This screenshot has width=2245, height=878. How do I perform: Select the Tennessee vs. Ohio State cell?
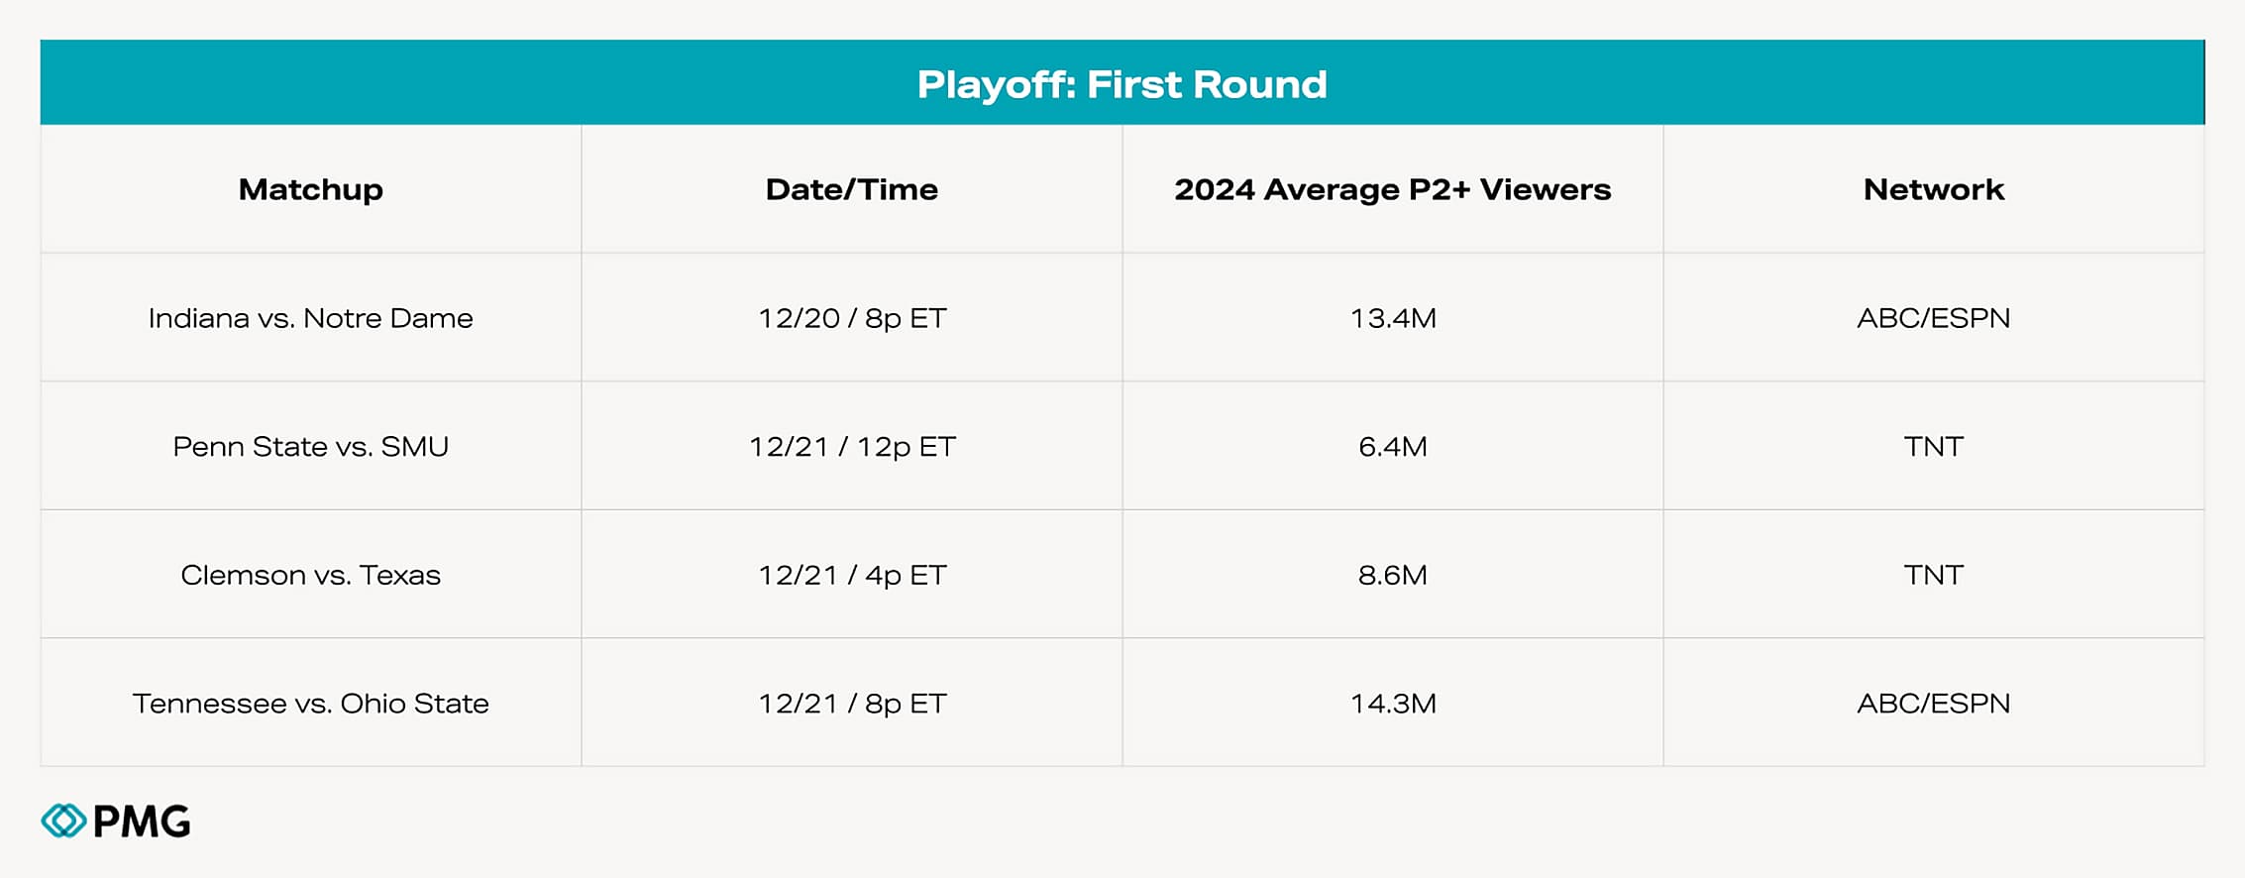310,704
